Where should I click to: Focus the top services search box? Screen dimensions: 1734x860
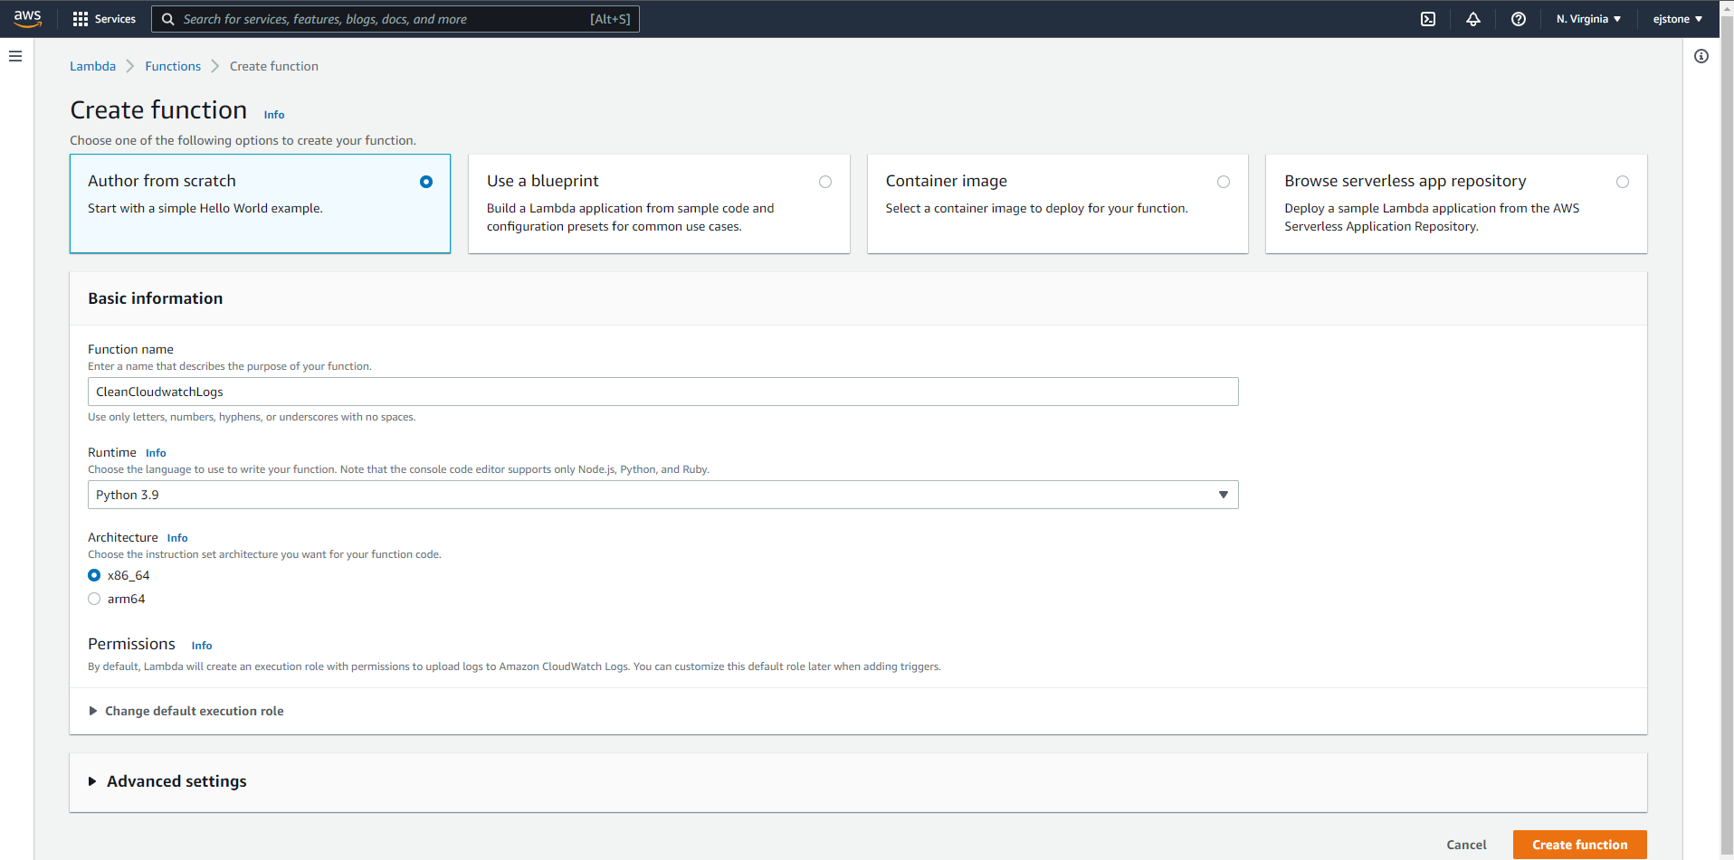point(395,19)
